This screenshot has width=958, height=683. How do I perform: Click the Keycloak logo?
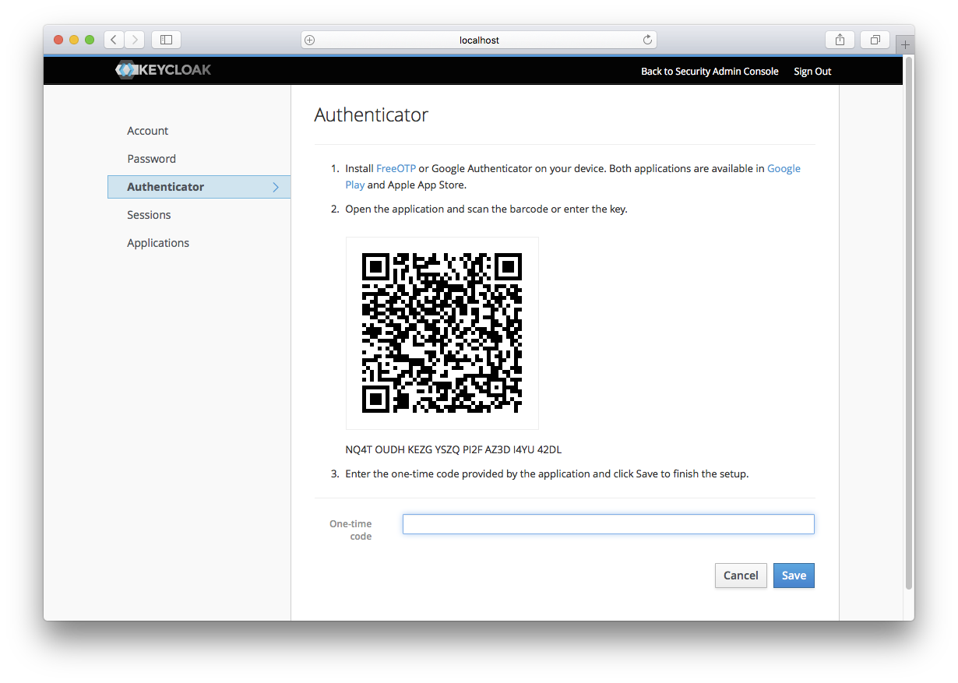(x=164, y=70)
